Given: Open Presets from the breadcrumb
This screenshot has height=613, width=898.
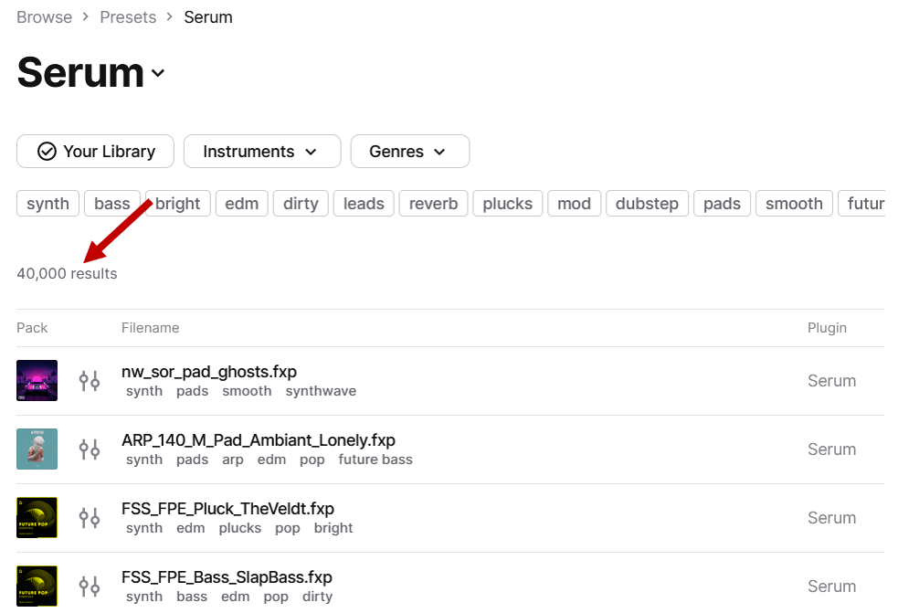Looking at the screenshot, I should click(x=128, y=16).
